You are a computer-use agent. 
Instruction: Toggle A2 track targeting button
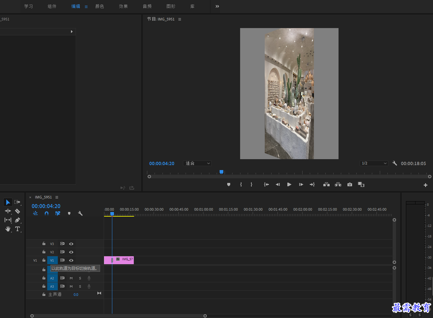52,278
